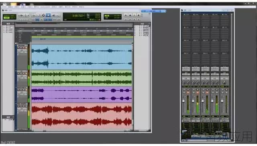Viewport: 257px width, 146px height.
Task: Open track view selector on the blue track
Action: 22,50
